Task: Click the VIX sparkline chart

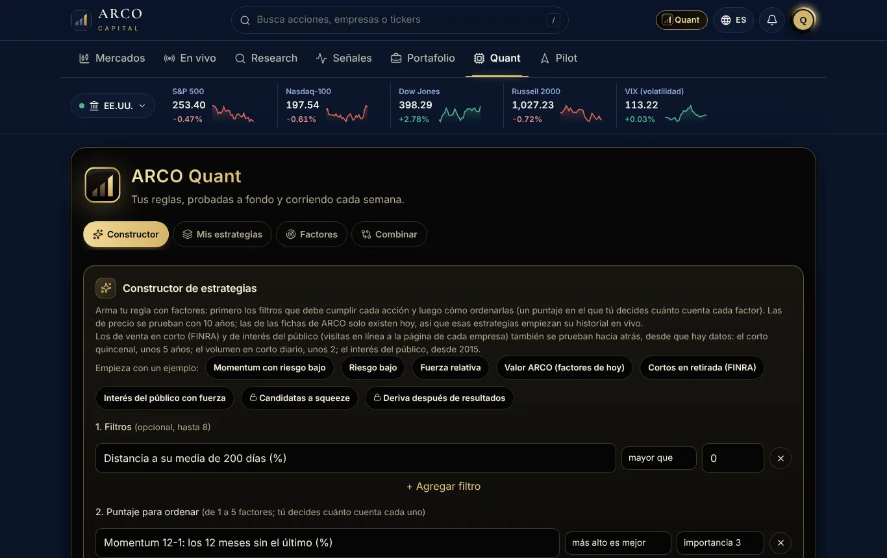Action: pos(686,114)
